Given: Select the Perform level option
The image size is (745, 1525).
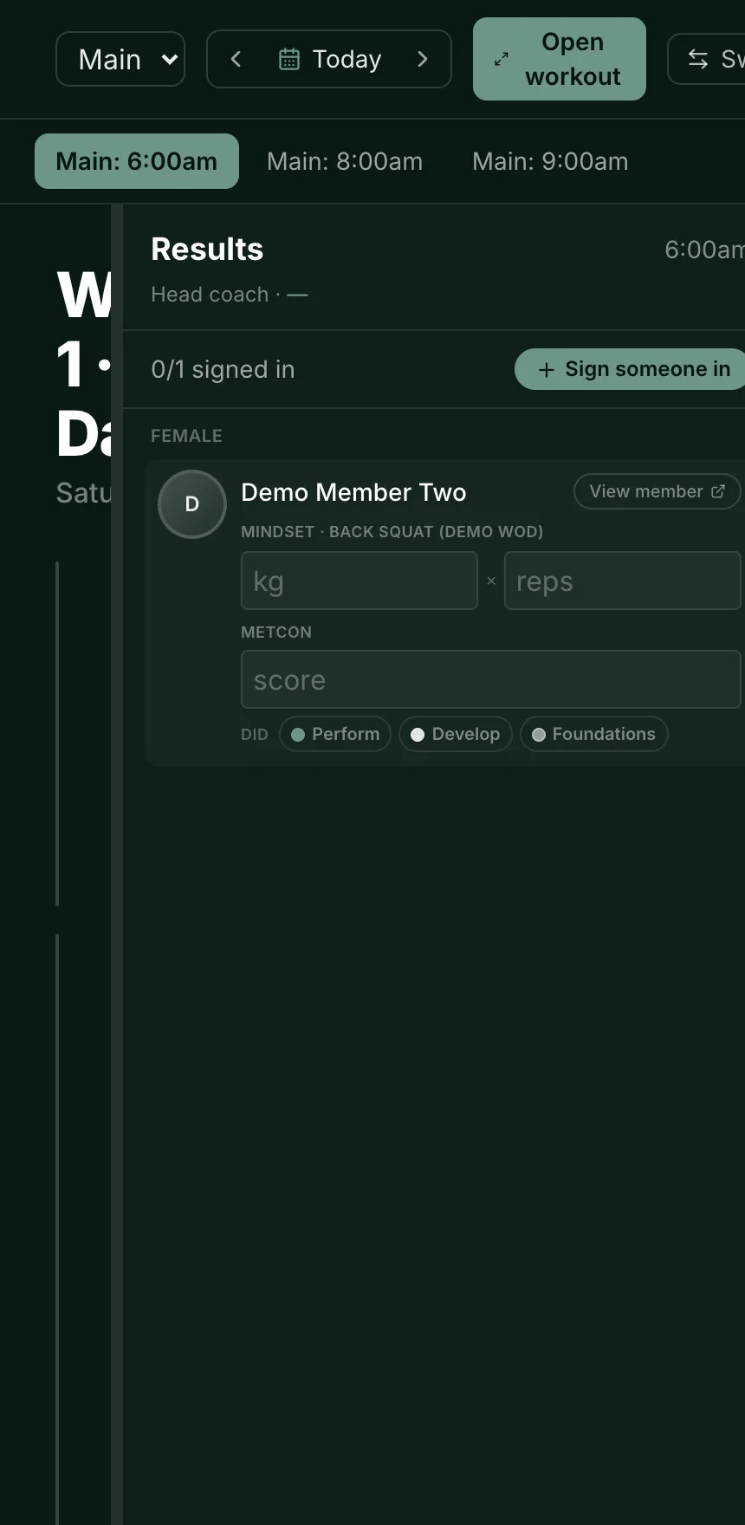Looking at the screenshot, I should pyautogui.click(x=335, y=734).
